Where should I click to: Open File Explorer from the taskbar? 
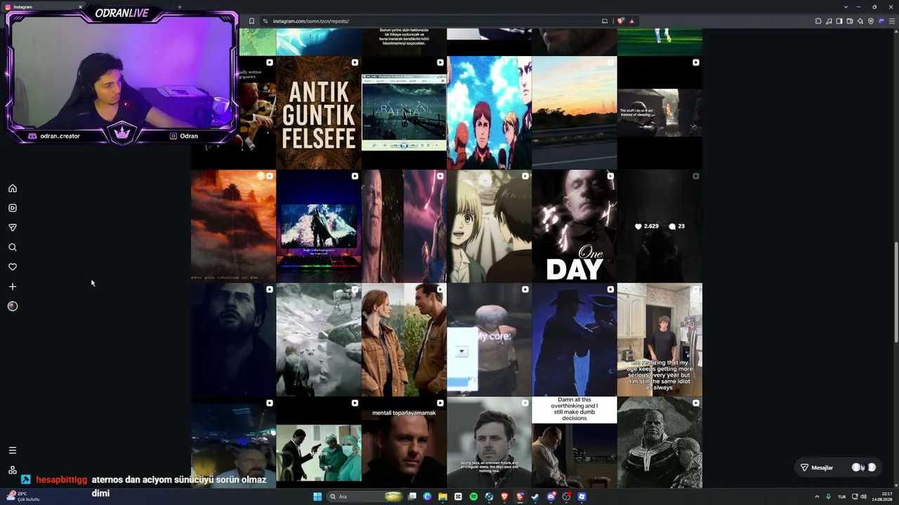click(443, 497)
